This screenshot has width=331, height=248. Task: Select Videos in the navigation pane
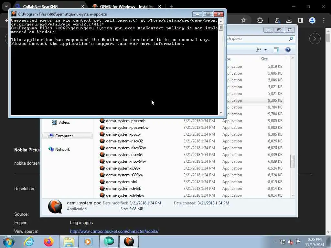(x=61, y=122)
